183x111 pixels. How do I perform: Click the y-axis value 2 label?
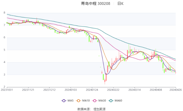tap(4, 87)
